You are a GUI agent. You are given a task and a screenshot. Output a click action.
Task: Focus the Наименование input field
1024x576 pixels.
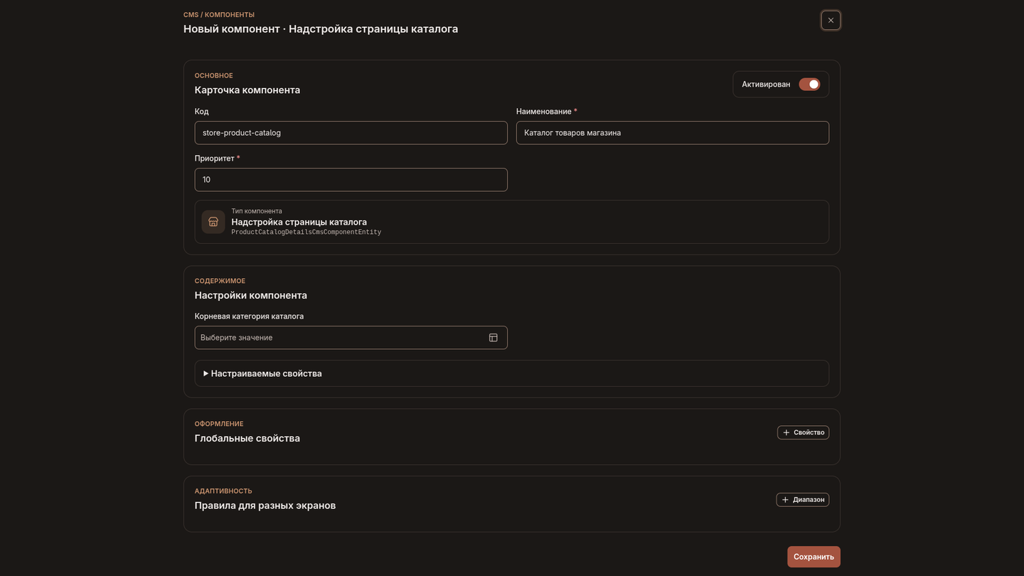[x=672, y=133]
